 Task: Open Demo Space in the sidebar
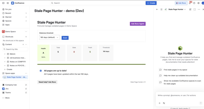tap(10, 31)
